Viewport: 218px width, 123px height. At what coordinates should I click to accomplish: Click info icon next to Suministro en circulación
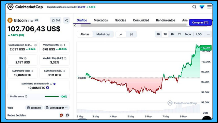click(51, 84)
